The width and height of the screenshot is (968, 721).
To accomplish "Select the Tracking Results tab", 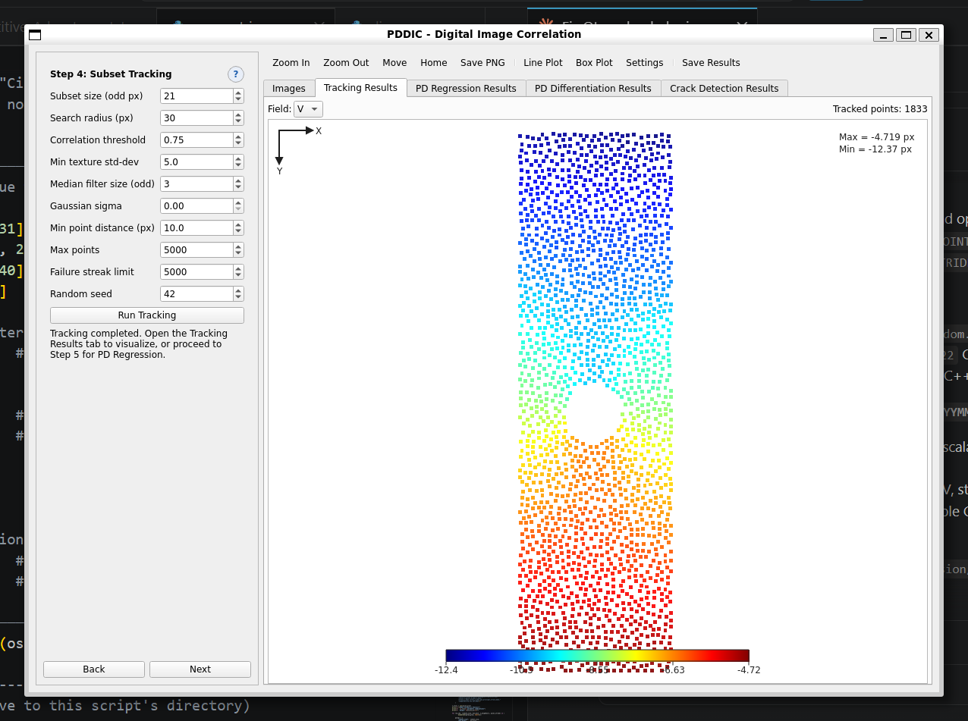I will tap(360, 88).
